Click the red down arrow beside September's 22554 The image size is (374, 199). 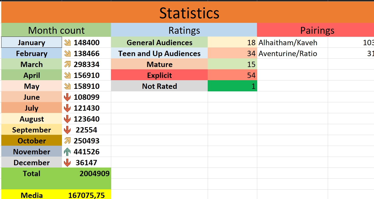(x=67, y=130)
